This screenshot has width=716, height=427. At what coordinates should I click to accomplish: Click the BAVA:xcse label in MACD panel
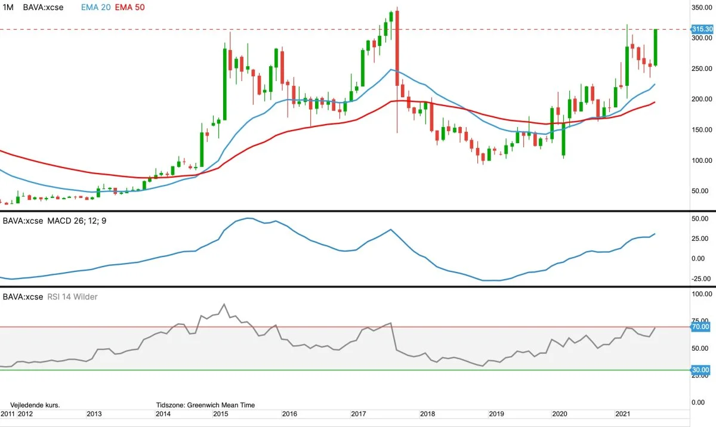tap(23, 221)
